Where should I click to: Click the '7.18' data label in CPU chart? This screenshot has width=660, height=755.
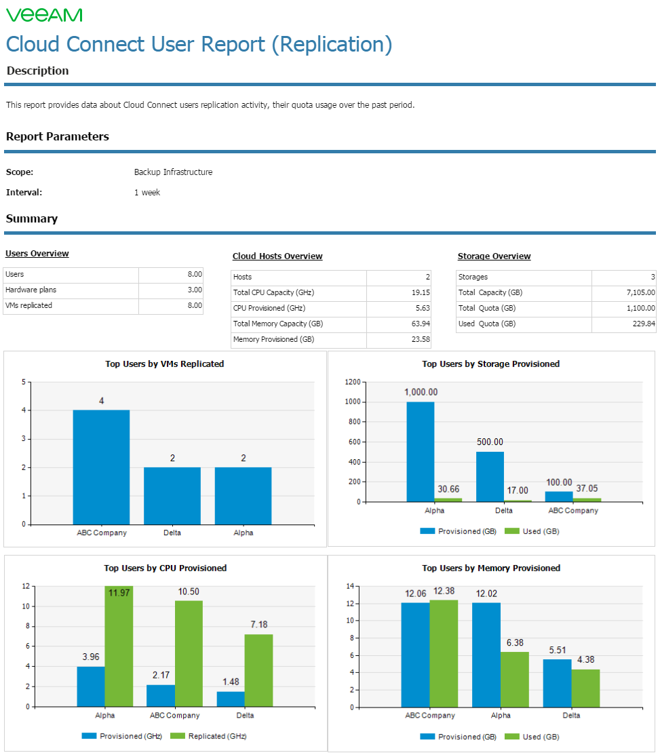259,625
